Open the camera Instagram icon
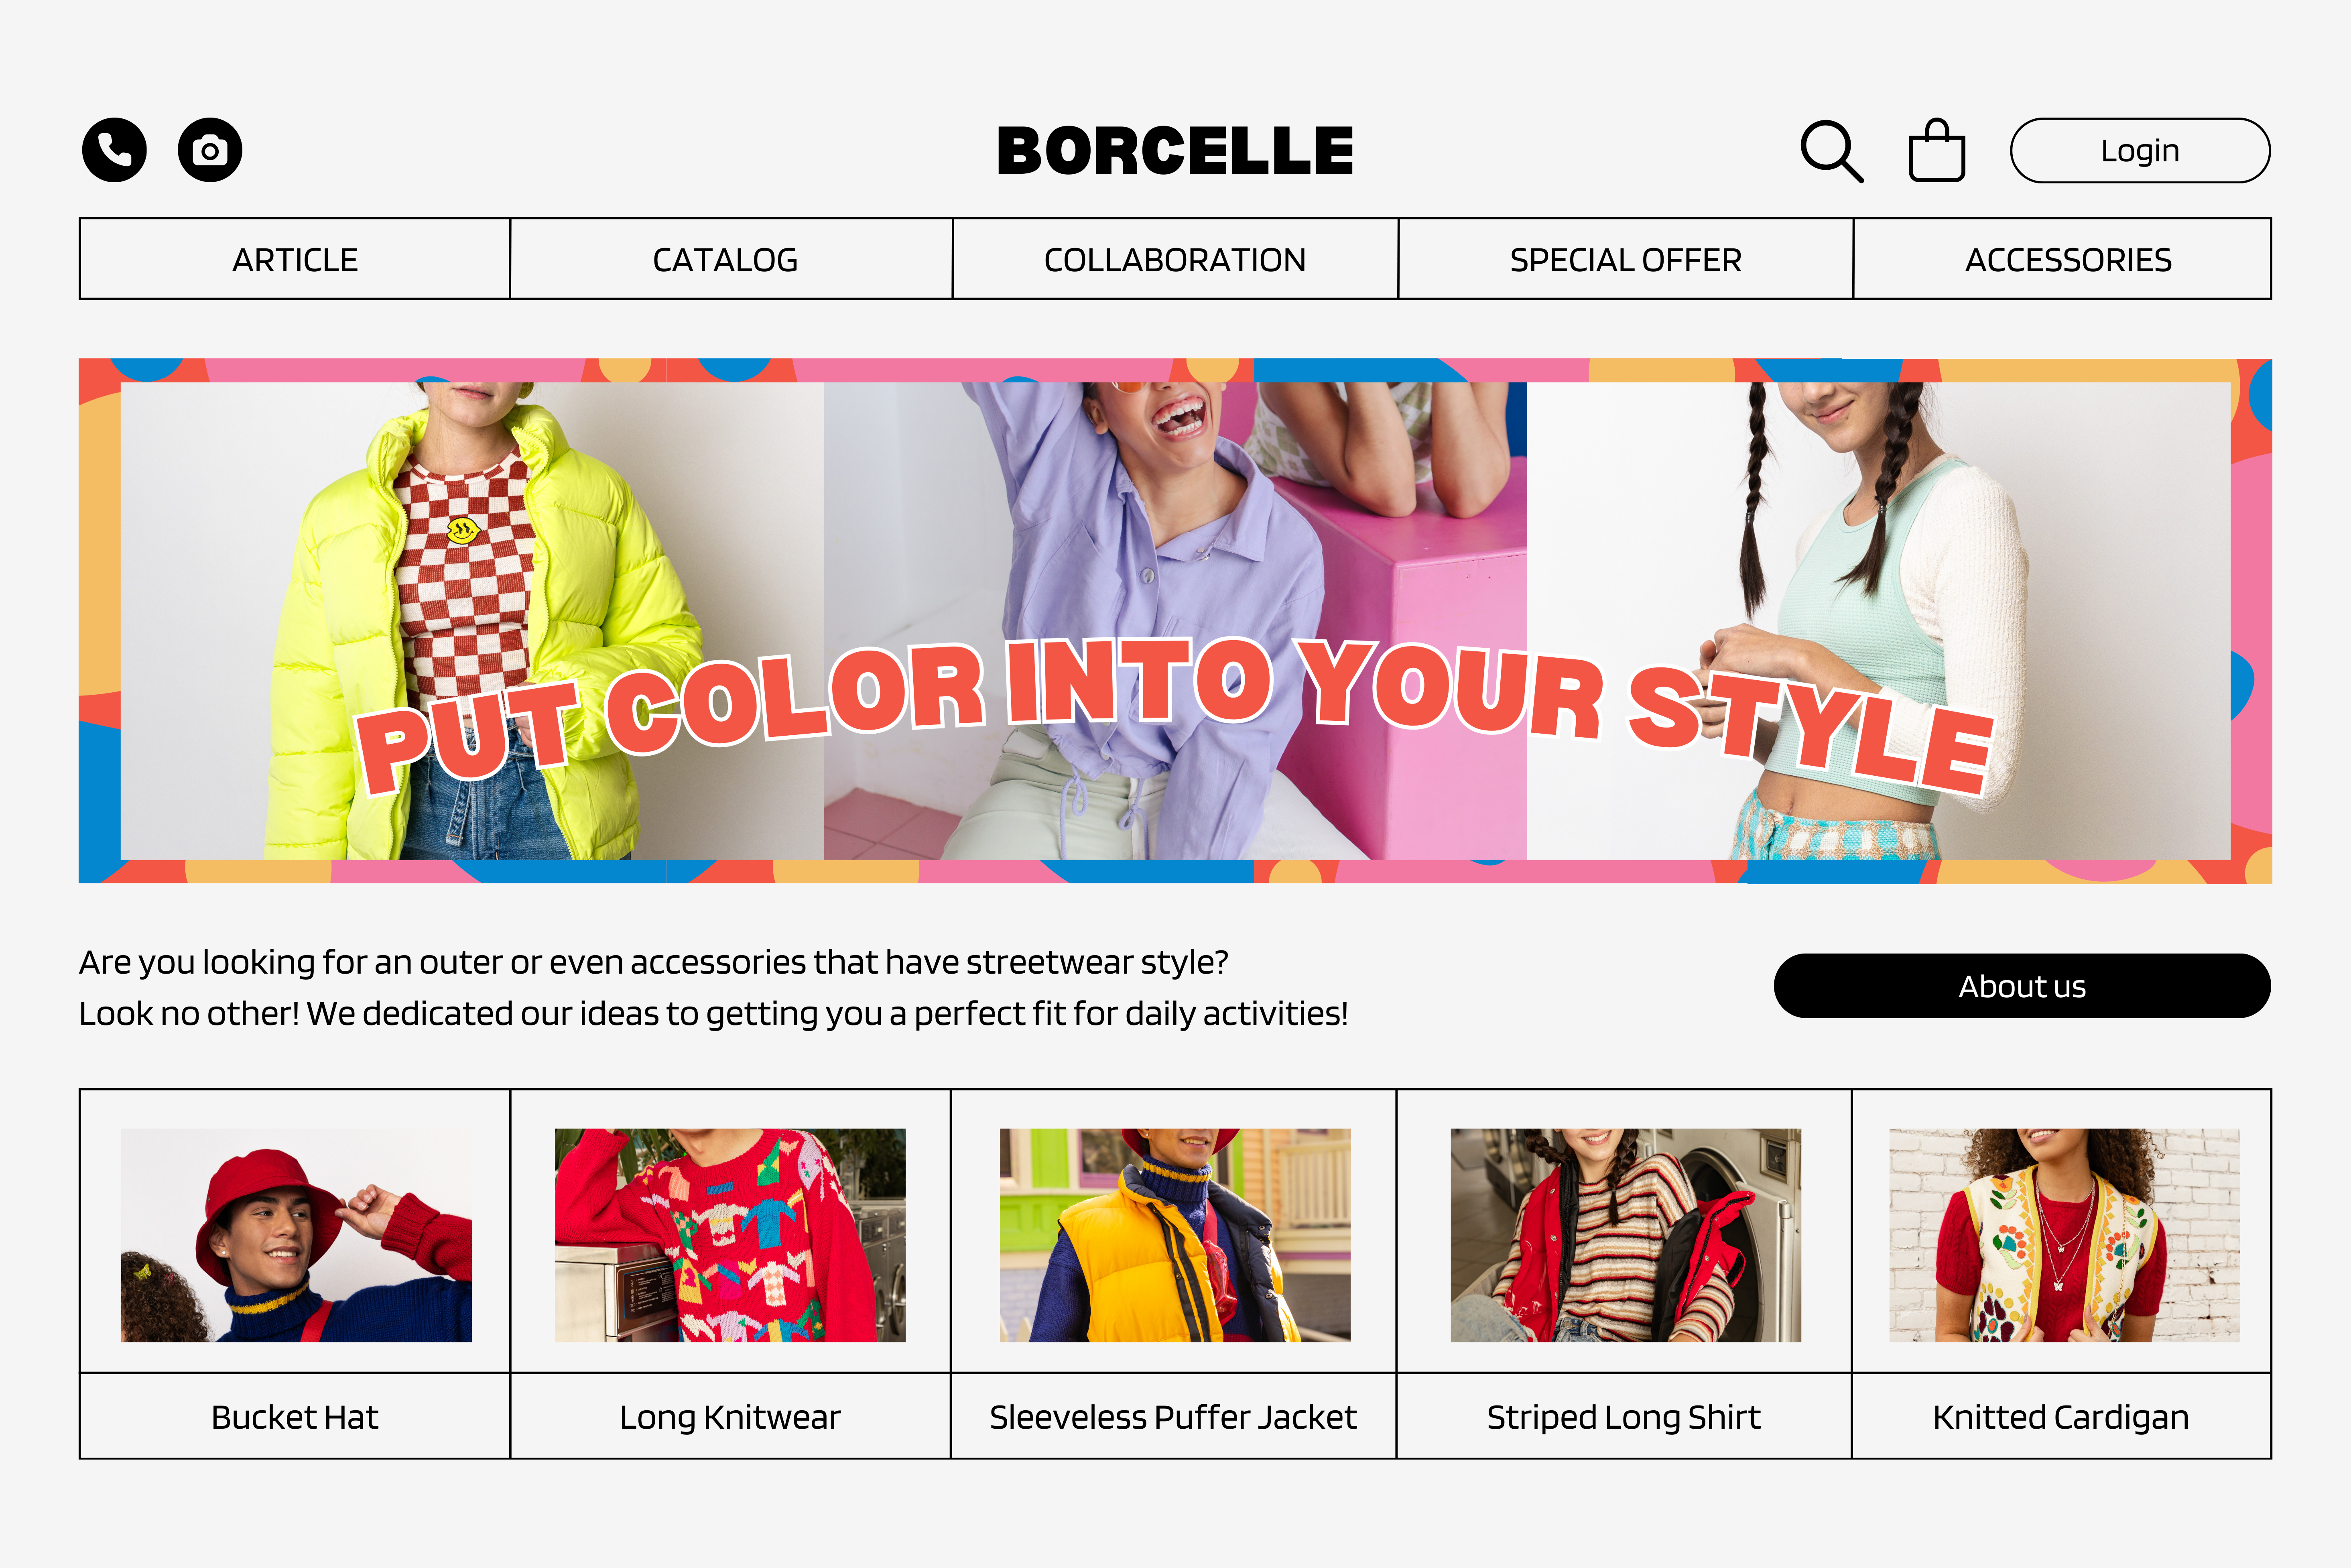 (210, 150)
